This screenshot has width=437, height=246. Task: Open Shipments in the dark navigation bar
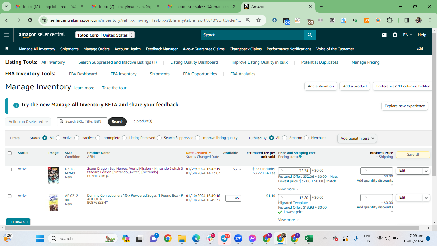click(69, 49)
